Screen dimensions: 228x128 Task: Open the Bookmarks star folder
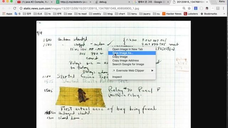(x=209, y=14)
